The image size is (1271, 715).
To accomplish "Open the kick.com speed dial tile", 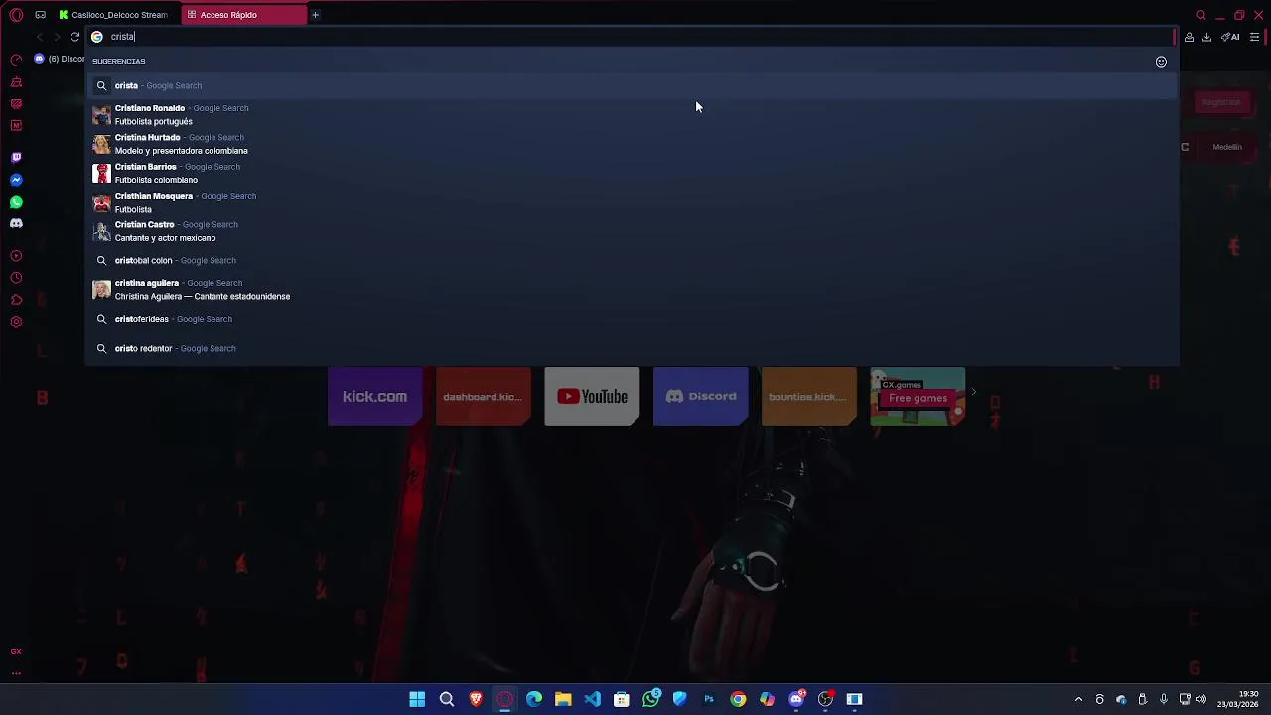I will coord(374,396).
